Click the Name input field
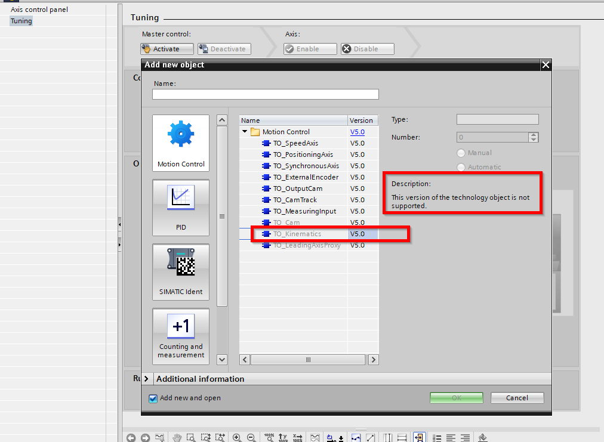The height and width of the screenshot is (442, 604). pos(266,94)
